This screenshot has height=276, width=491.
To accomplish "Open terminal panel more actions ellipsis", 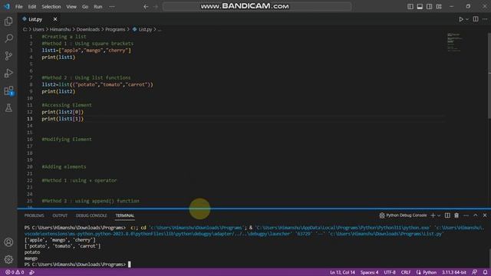I will tap(466, 215).
